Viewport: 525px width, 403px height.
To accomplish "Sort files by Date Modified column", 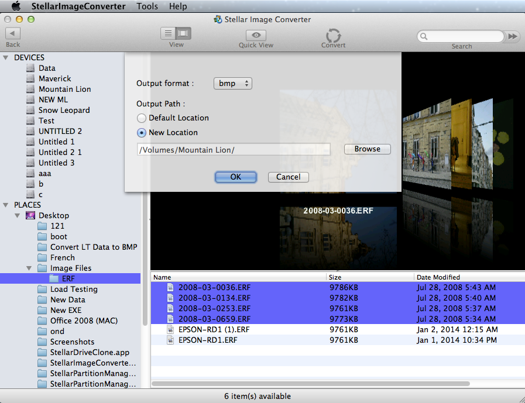I will coord(469,277).
